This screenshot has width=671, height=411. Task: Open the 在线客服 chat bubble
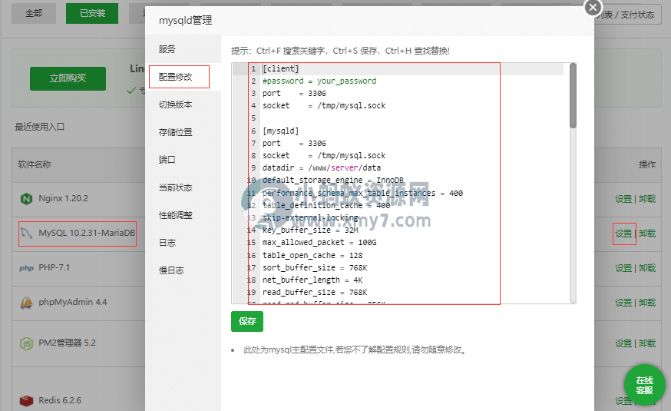644,385
